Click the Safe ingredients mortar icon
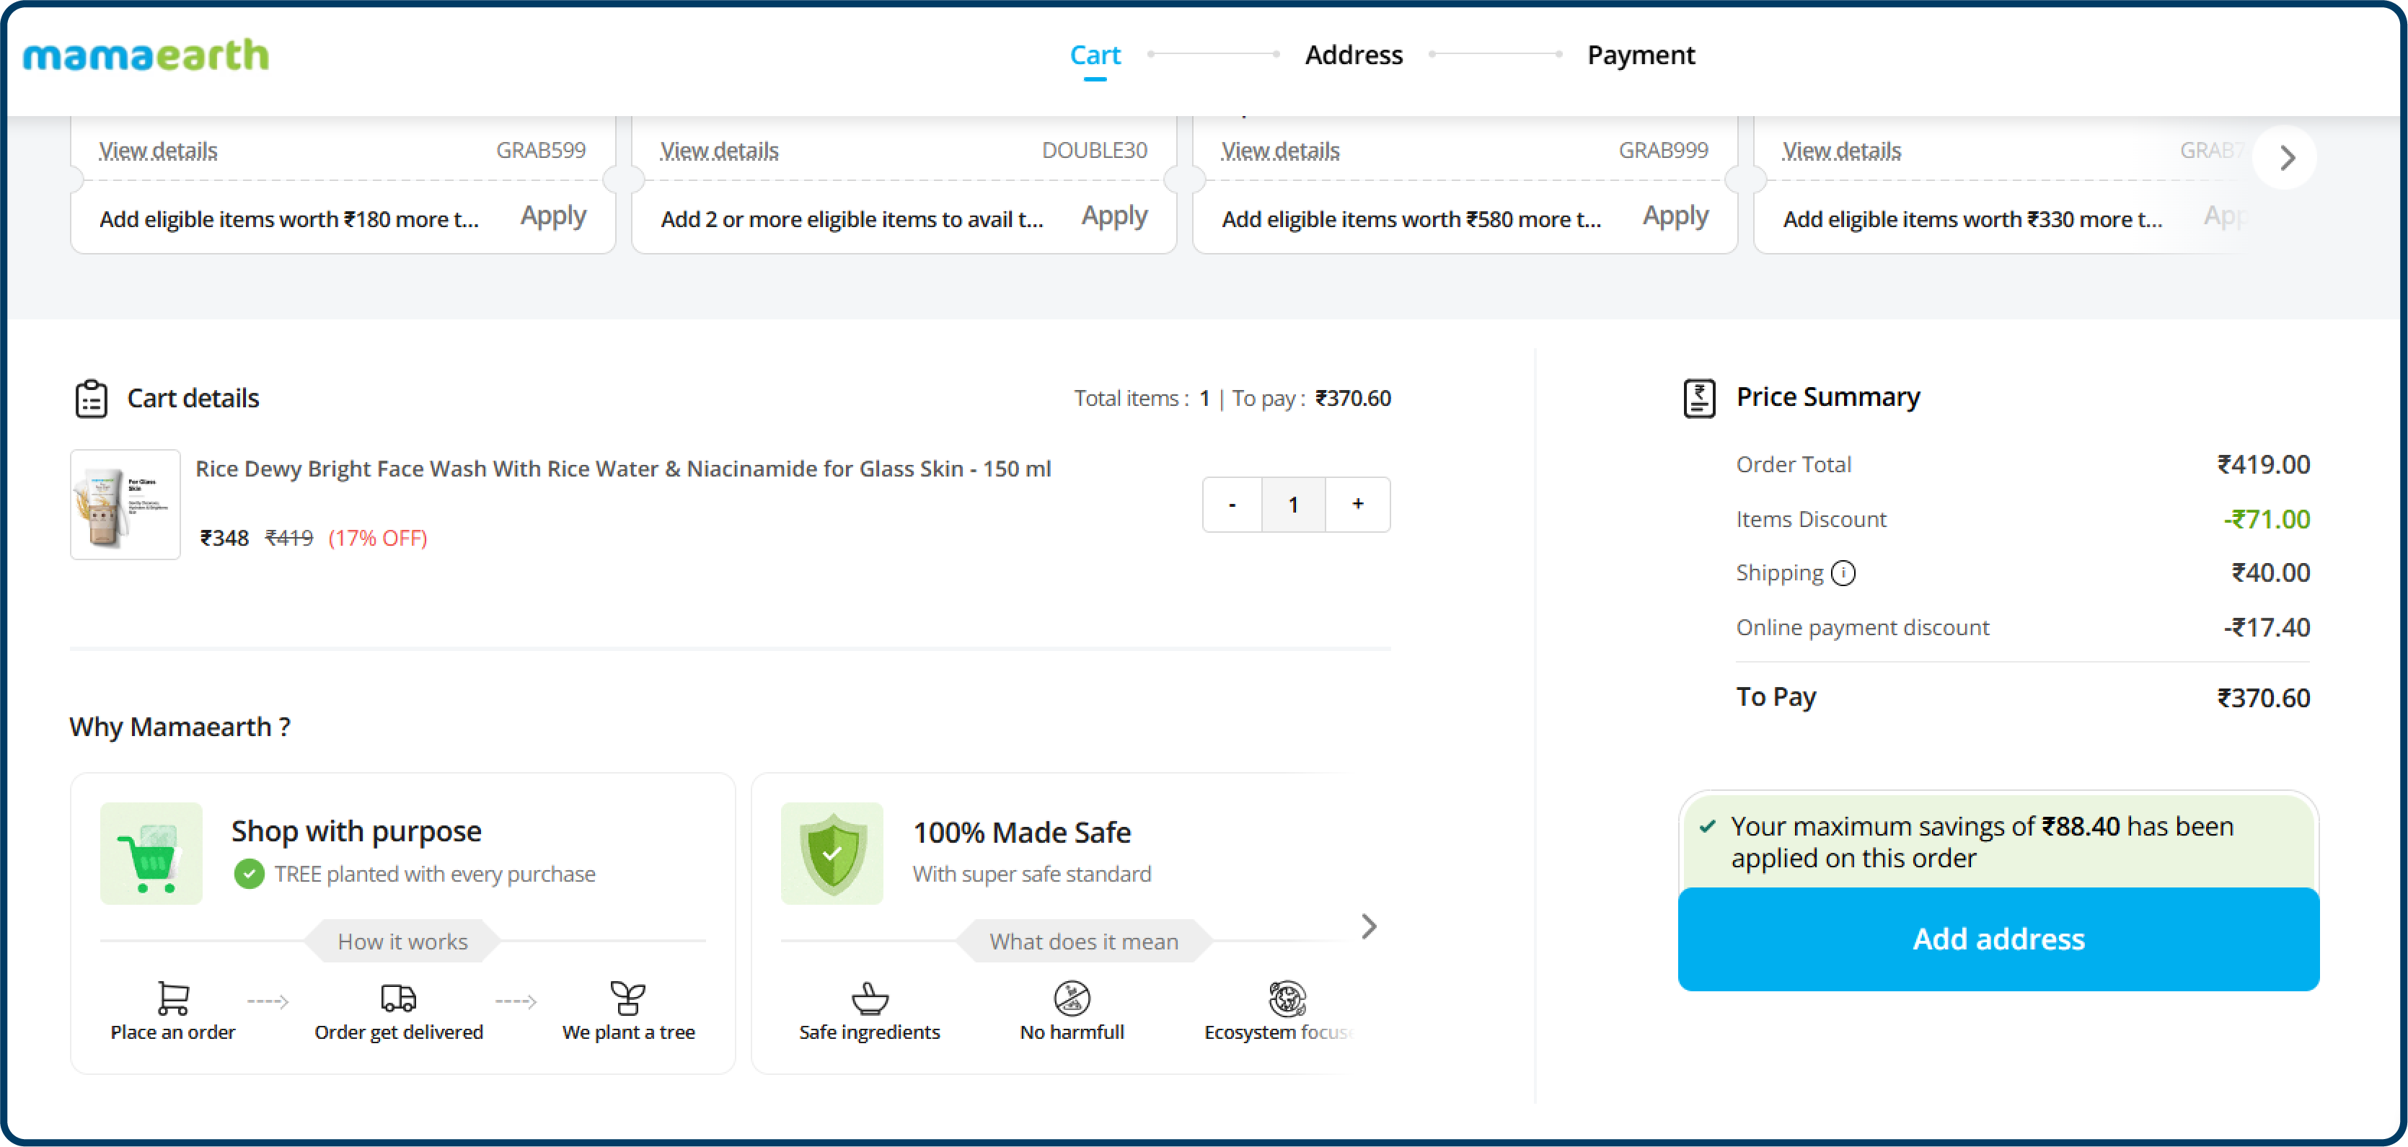 click(x=869, y=998)
